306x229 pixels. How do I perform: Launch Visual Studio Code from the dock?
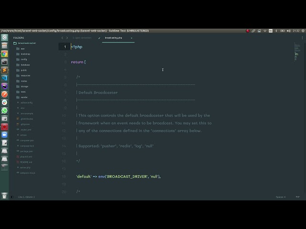coord(4,78)
